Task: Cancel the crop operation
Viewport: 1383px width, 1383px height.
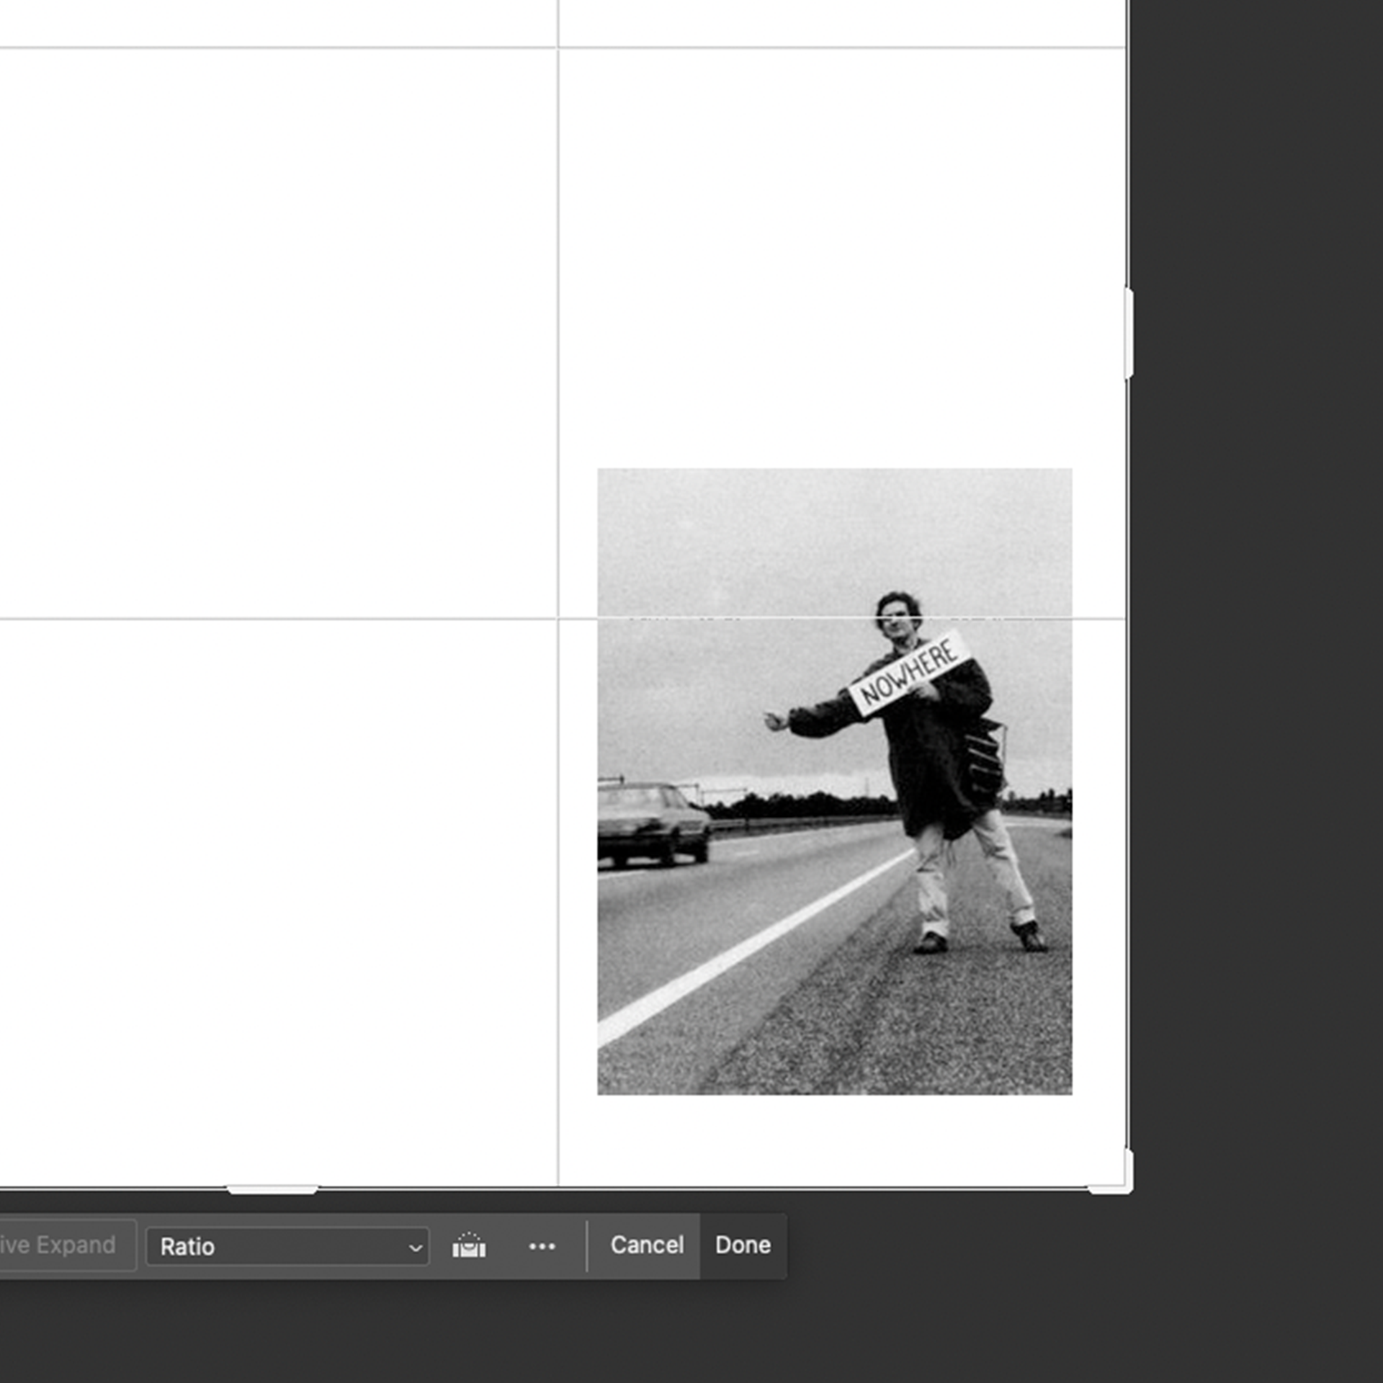Action: (x=646, y=1245)
